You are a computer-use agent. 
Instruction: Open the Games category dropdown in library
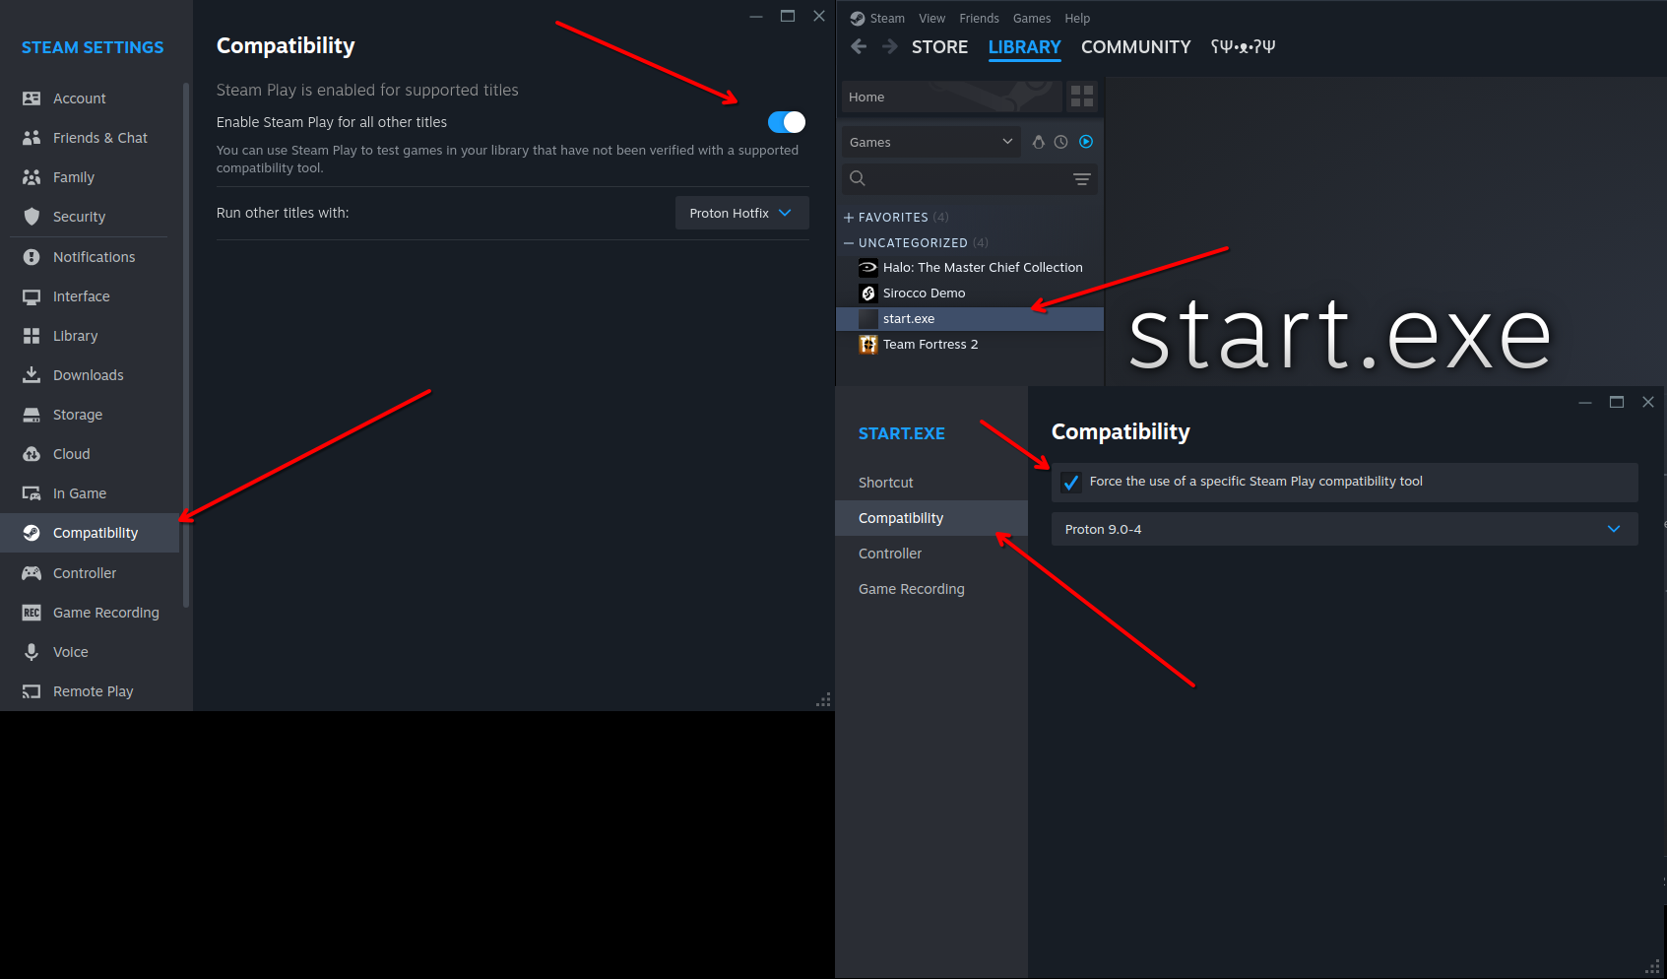[930, 142]
